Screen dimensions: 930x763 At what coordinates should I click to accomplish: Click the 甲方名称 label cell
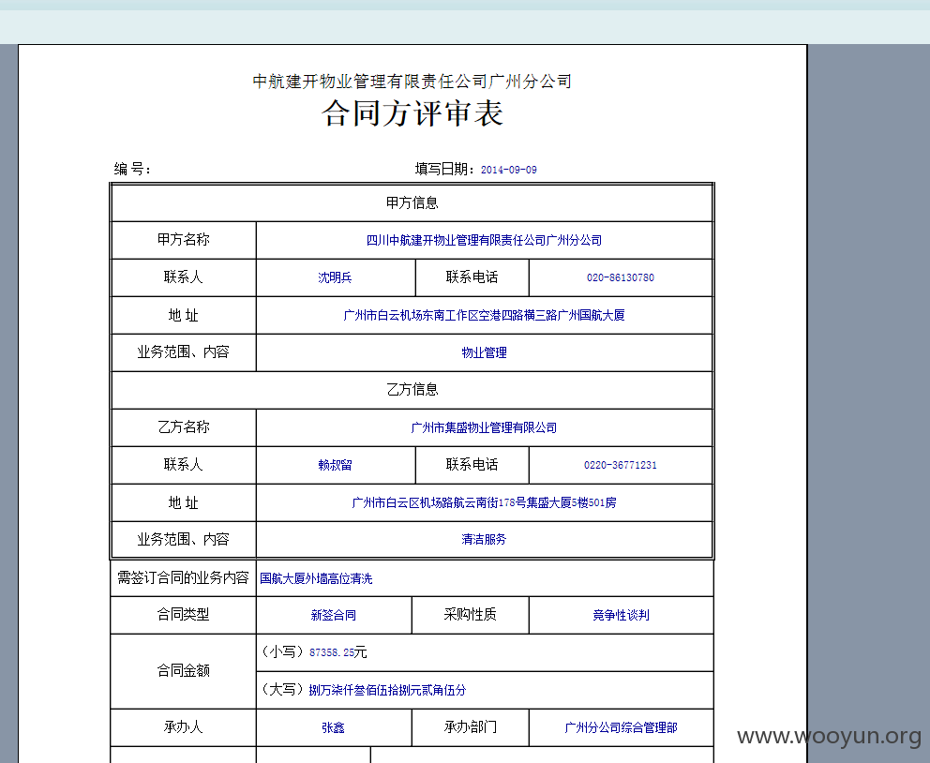coord(183,240)
